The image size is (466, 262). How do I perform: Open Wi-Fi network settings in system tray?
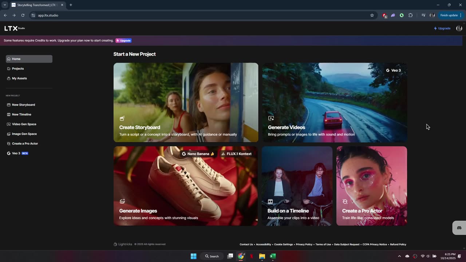coord(423,256)
